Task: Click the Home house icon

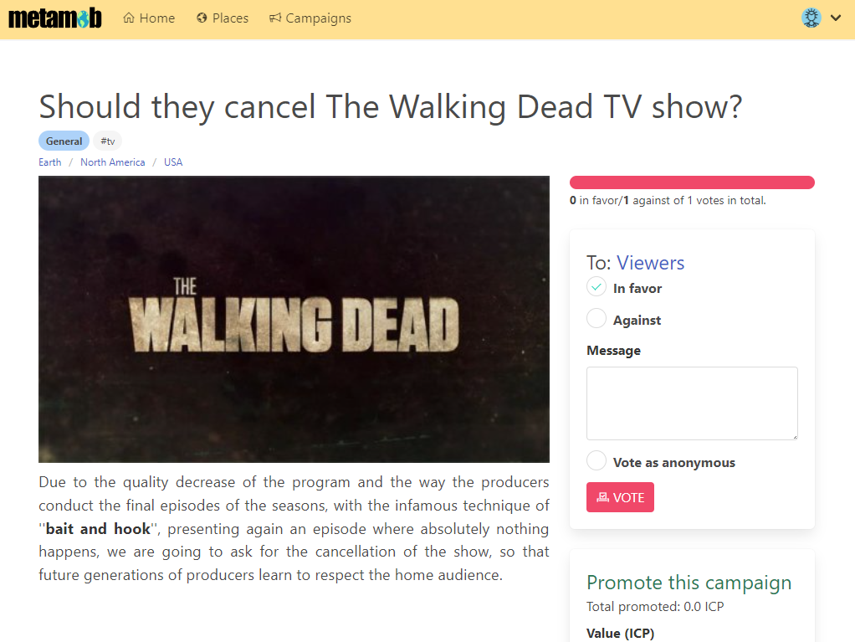Action: pos(129,18)
